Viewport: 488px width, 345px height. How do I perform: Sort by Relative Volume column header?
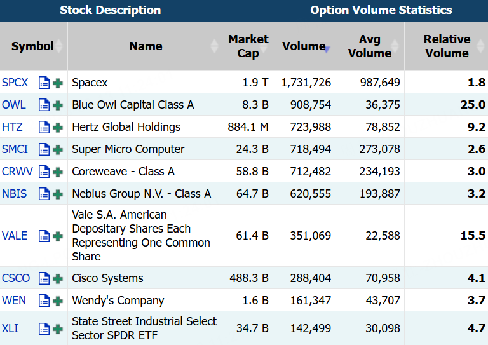[x=447, y=46]
